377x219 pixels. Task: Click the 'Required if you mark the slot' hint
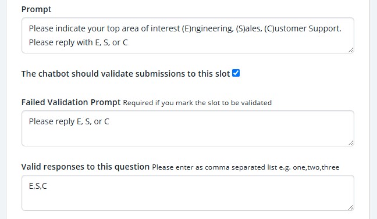[197, 103]
